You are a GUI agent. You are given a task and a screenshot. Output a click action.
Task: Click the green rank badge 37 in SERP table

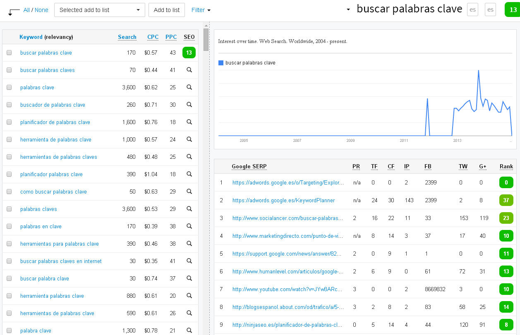tap(506, 200)
